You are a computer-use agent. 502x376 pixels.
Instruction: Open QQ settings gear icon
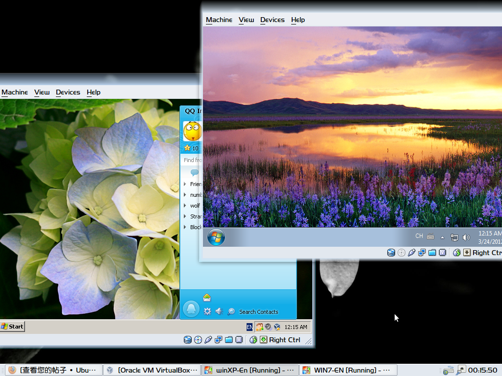(207, 311)
